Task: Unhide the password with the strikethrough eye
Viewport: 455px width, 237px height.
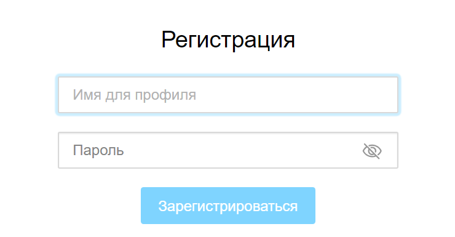Action: [372, 151]
